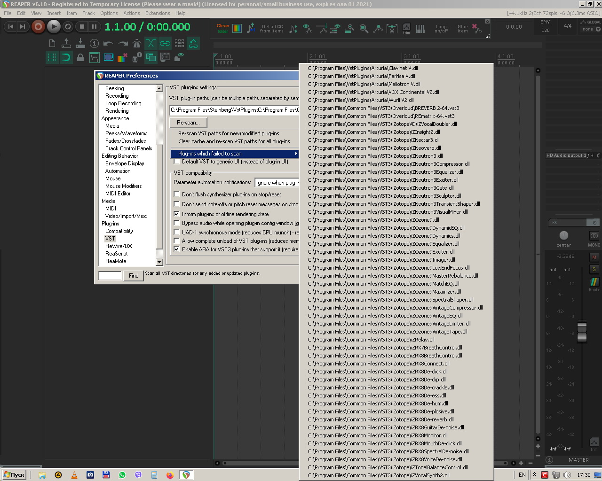Enable Don't send note-offs or pitch reset messages
The image size is (602, 481).
177,204
